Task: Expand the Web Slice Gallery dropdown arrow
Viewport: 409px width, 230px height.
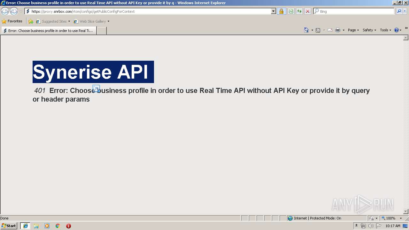Action: point(108,21)
